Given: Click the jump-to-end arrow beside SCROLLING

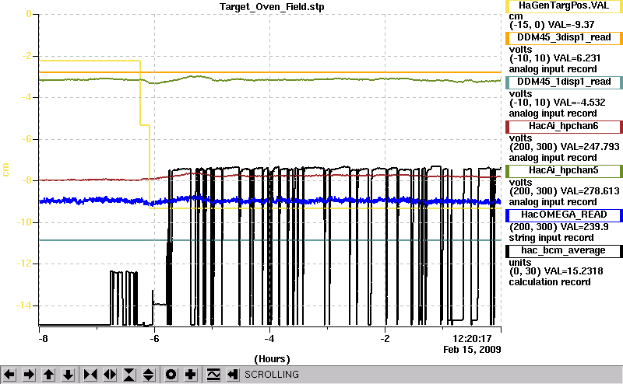Looking at the screenshot, I should coord(233,375).
